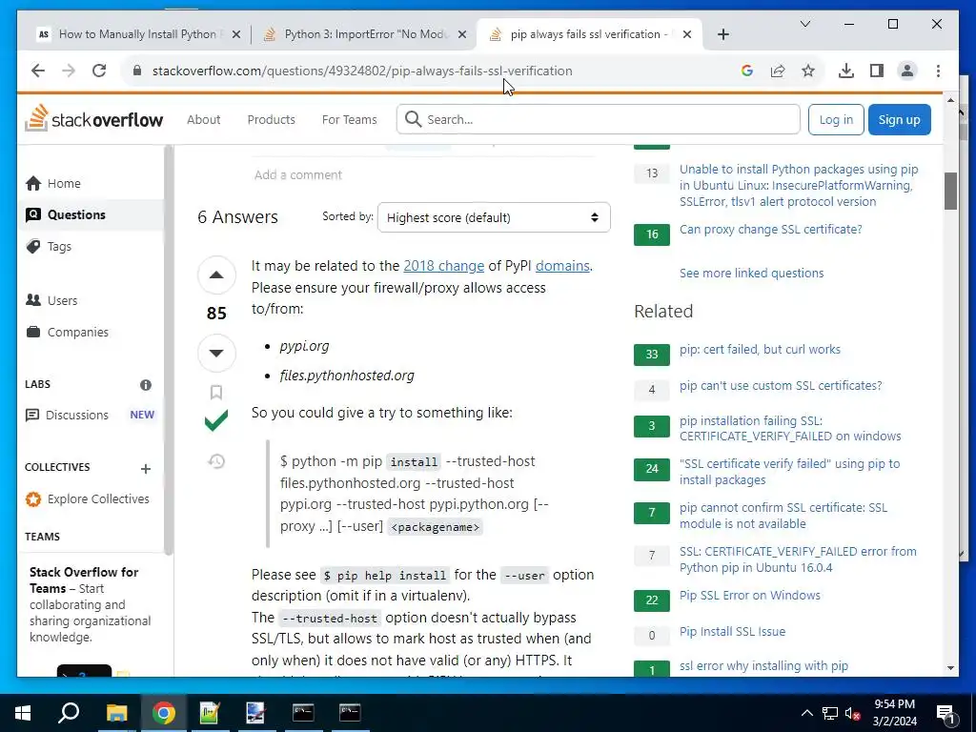Click the browser address bar URL

tap(362, 71)
